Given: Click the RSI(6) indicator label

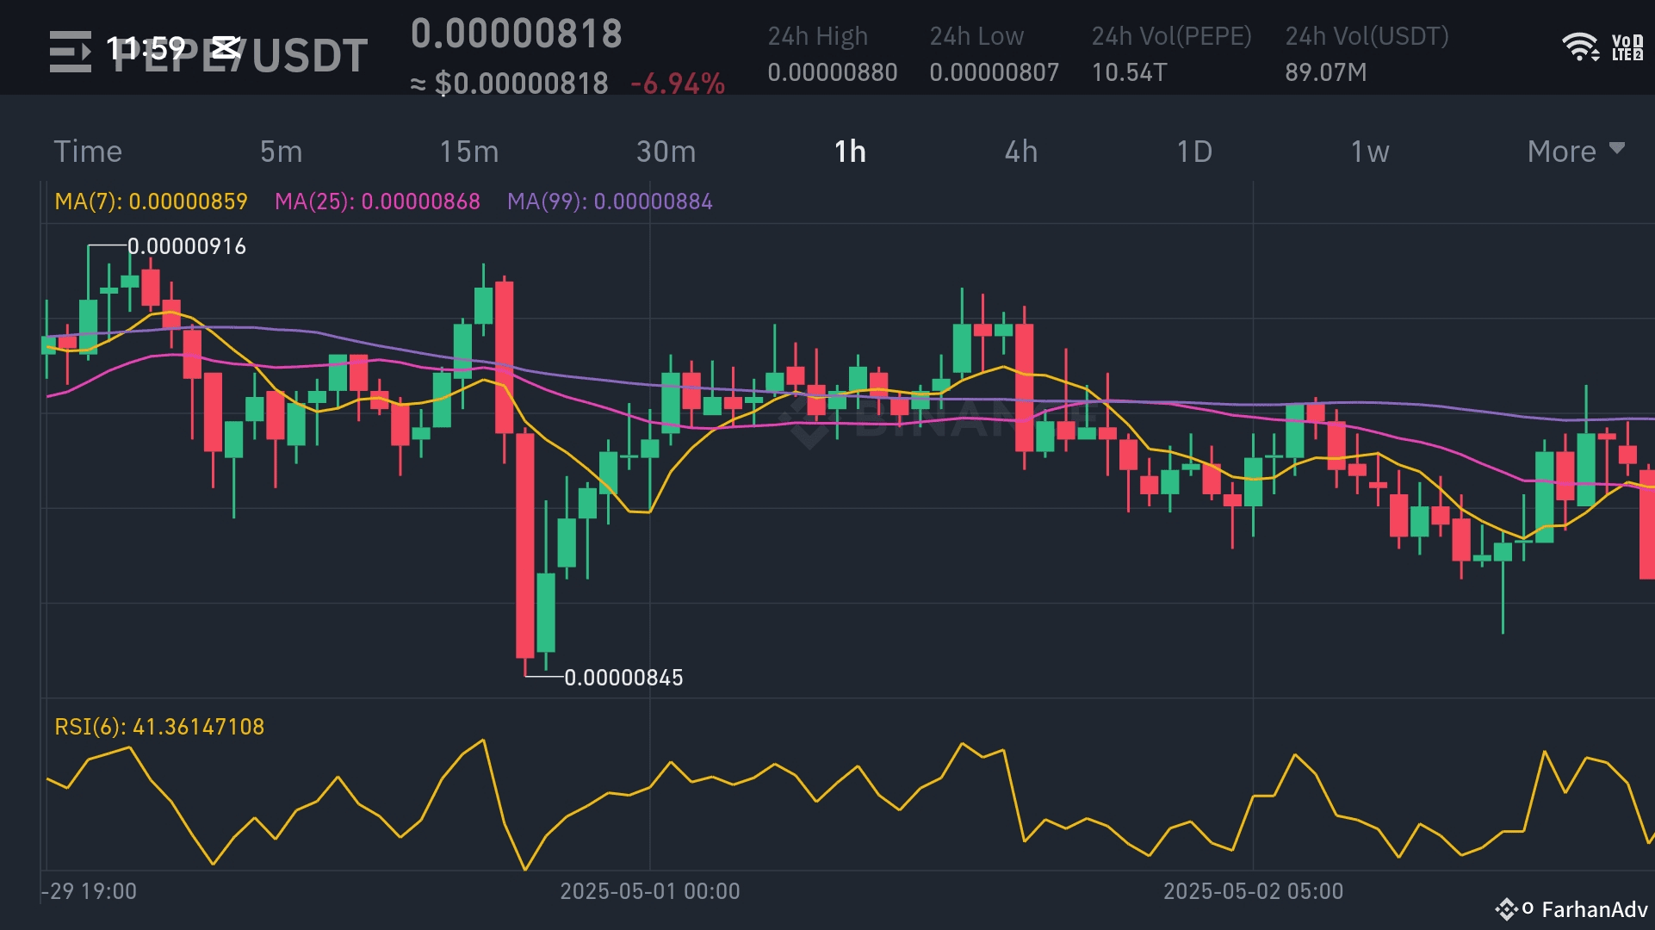Looking at the screenshot, I should pyautogui.click(x=159, y=727).
